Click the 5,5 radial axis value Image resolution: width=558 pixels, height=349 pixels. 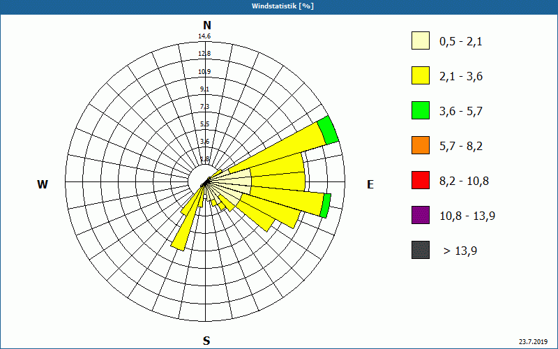tap(204, 124)
